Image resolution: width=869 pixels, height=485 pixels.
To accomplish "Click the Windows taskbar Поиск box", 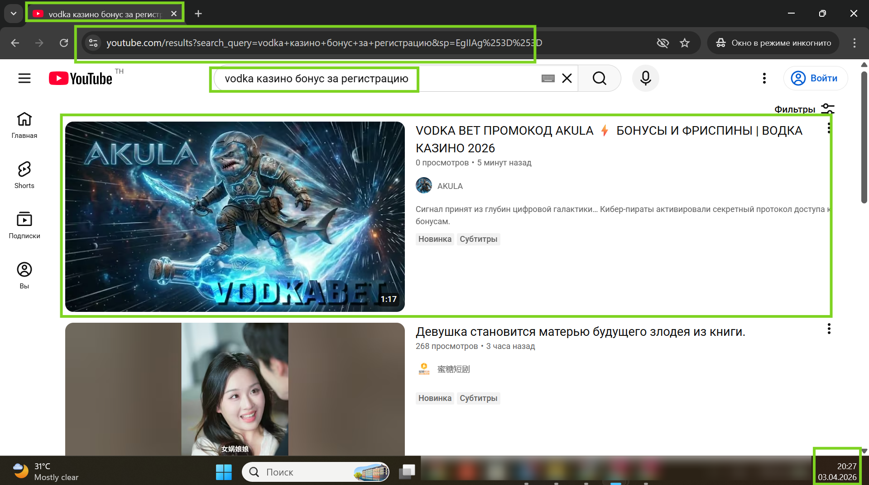I will [x=316, y=472].
